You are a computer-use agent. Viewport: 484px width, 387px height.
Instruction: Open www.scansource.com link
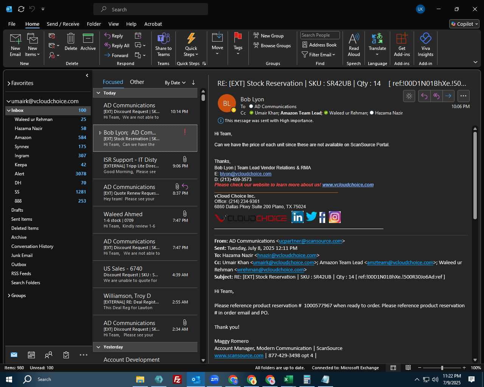click(x=239, y=356)
